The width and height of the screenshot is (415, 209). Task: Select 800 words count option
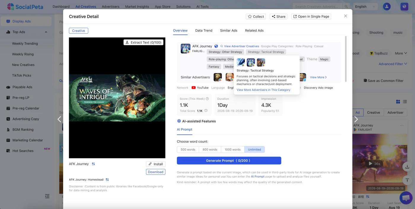(210, 150)
